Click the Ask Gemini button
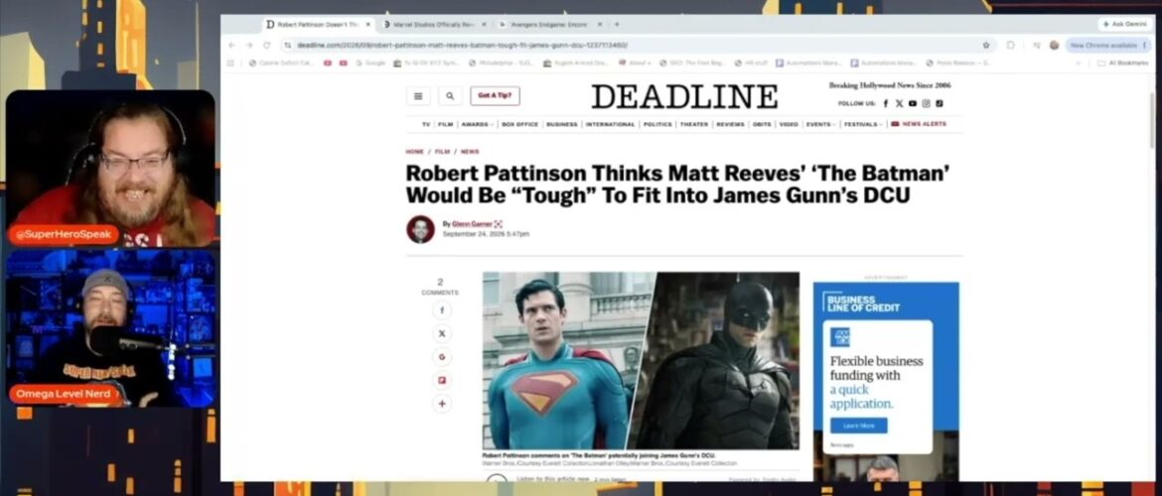Viewport: 1162px width, 496px height. click(x=1124, y=25)
